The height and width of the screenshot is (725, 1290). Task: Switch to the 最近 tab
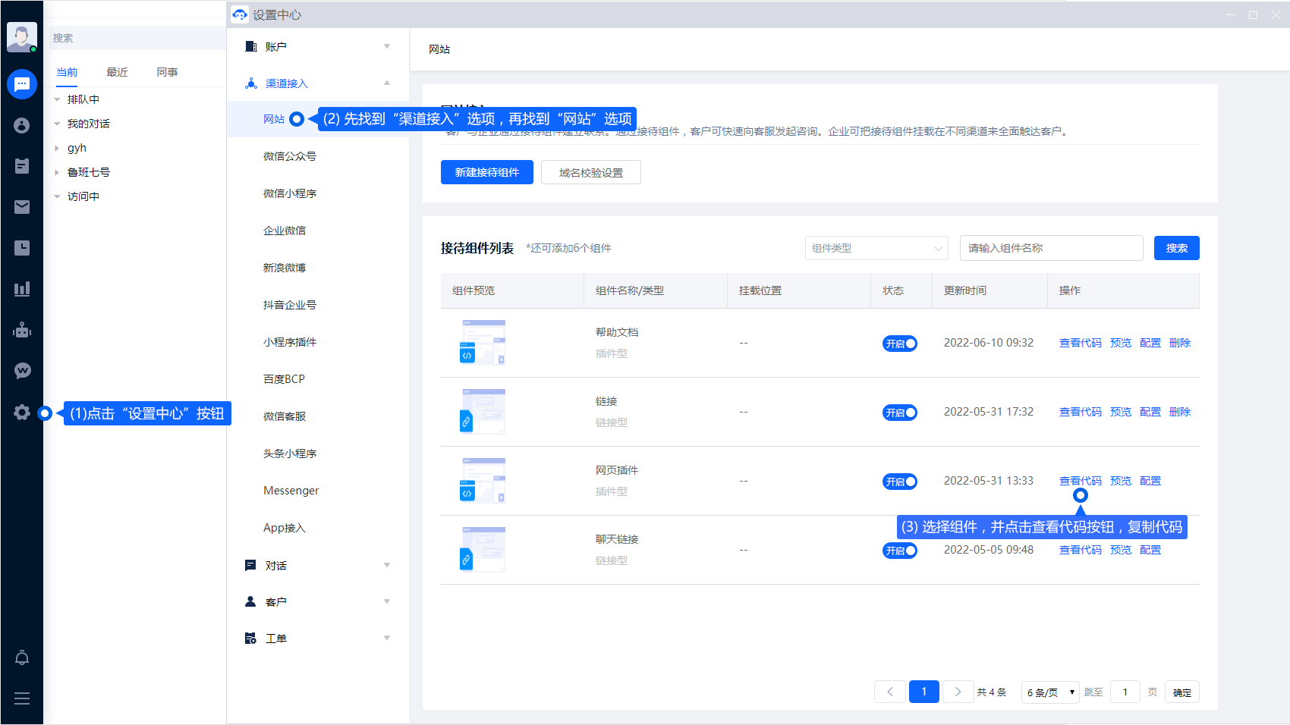coord(117,72)
